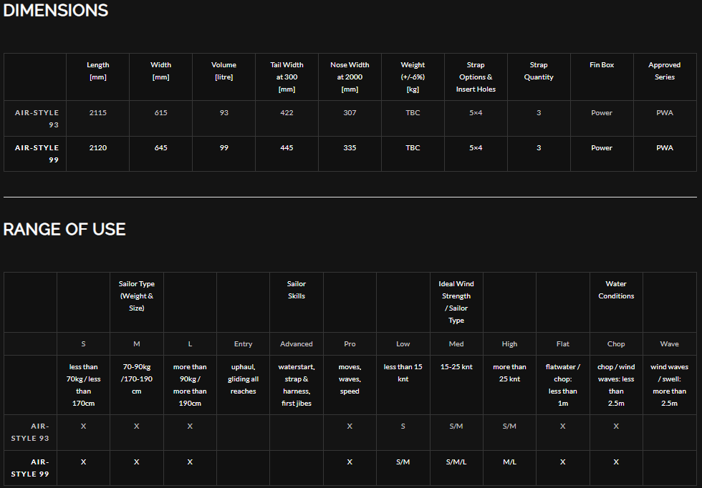
Task: Click the AIR-STYLE 93 row label in Dimensions
Action: pyautogui.click(x=37, y=119)
